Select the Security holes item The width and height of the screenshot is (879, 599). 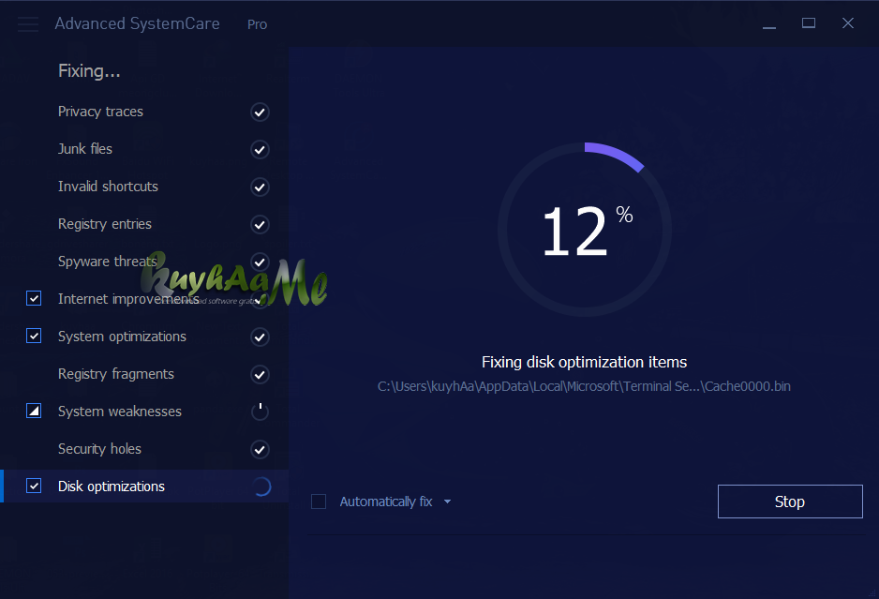(x=99, y=449)
